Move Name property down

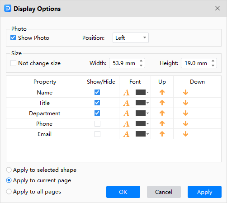[x=186, y=92]
